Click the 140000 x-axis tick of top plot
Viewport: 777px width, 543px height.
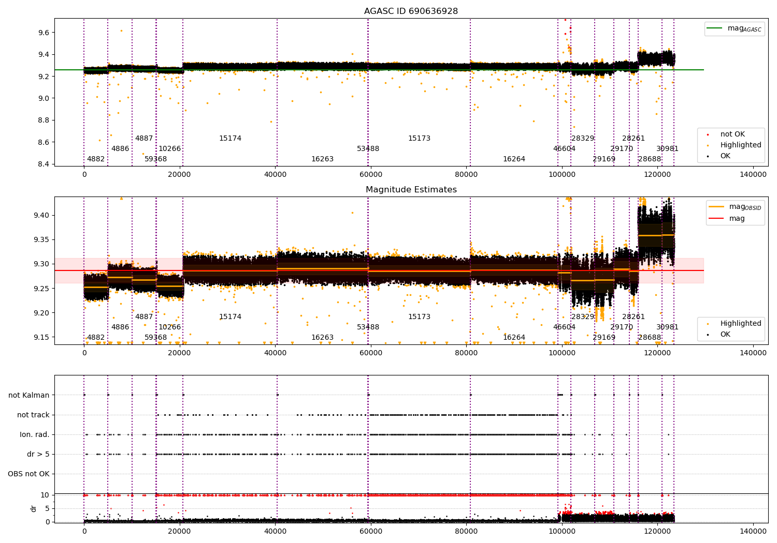[753, 175]
